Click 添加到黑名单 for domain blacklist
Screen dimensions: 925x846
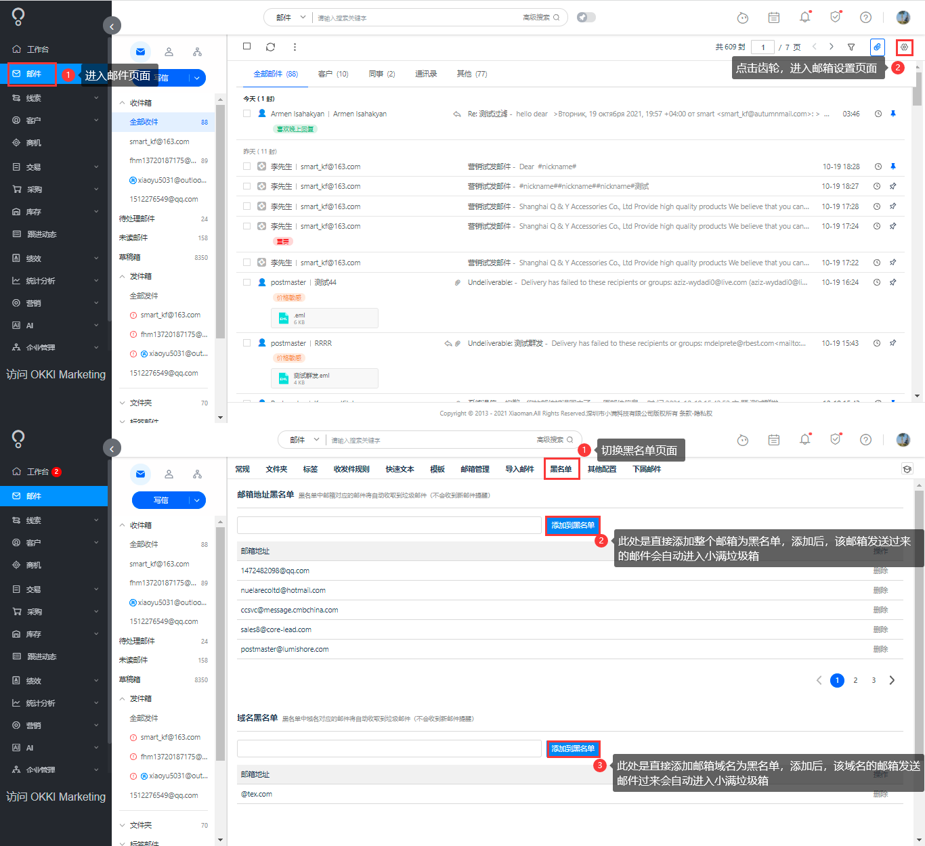click(573, 749)
